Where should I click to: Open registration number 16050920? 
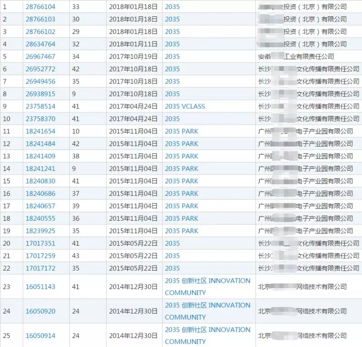click(x=40, y=311)
